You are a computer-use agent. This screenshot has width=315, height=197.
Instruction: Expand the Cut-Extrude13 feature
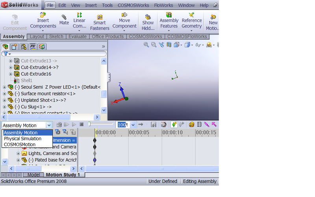tap(11, 61)
